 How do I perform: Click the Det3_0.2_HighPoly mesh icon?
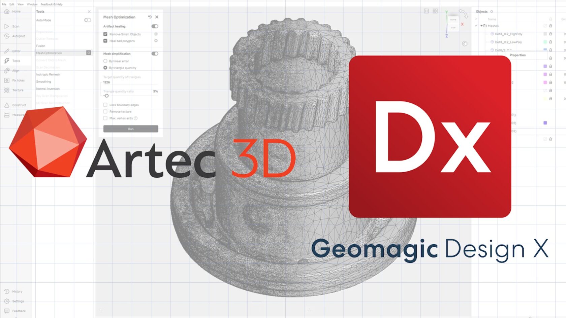click(492, 34)
